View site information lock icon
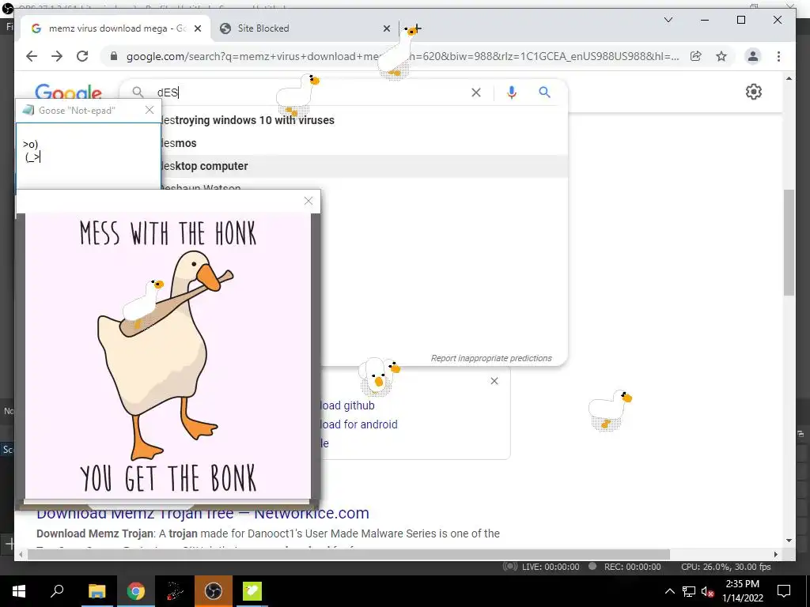This screenshot has height=607, width=810. pos(114,56)
